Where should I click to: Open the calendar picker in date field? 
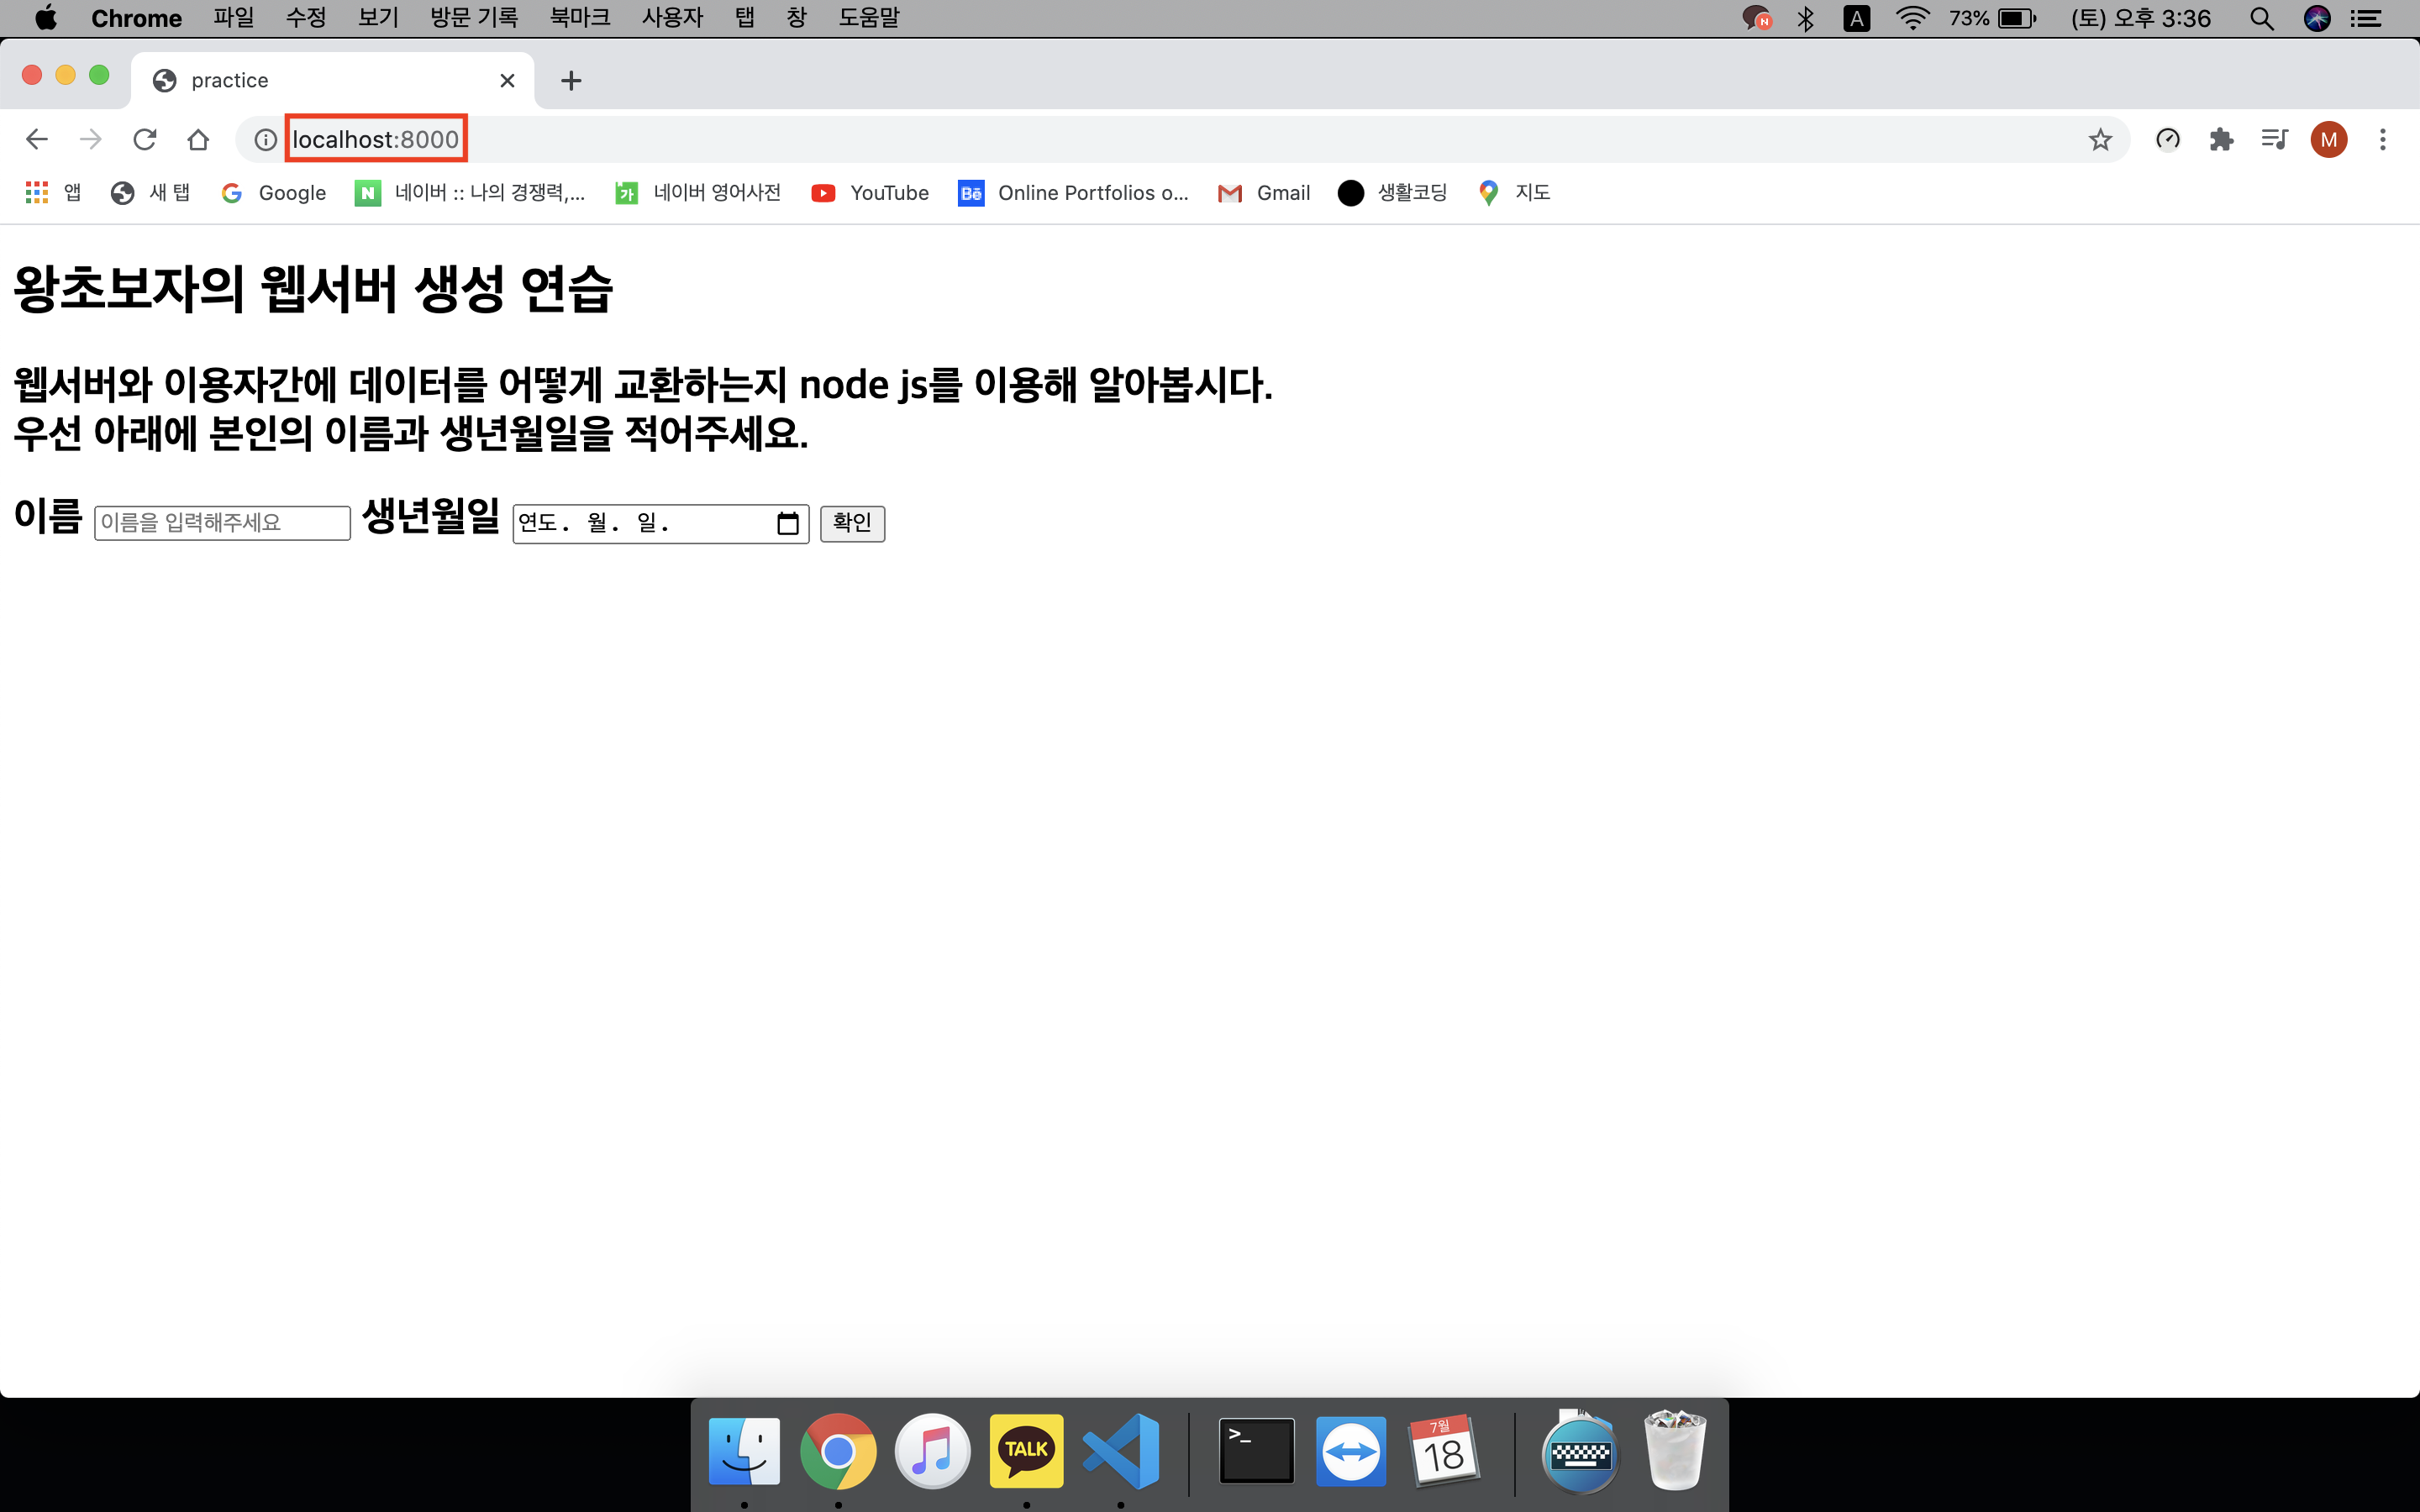click(x=788, y=523)
